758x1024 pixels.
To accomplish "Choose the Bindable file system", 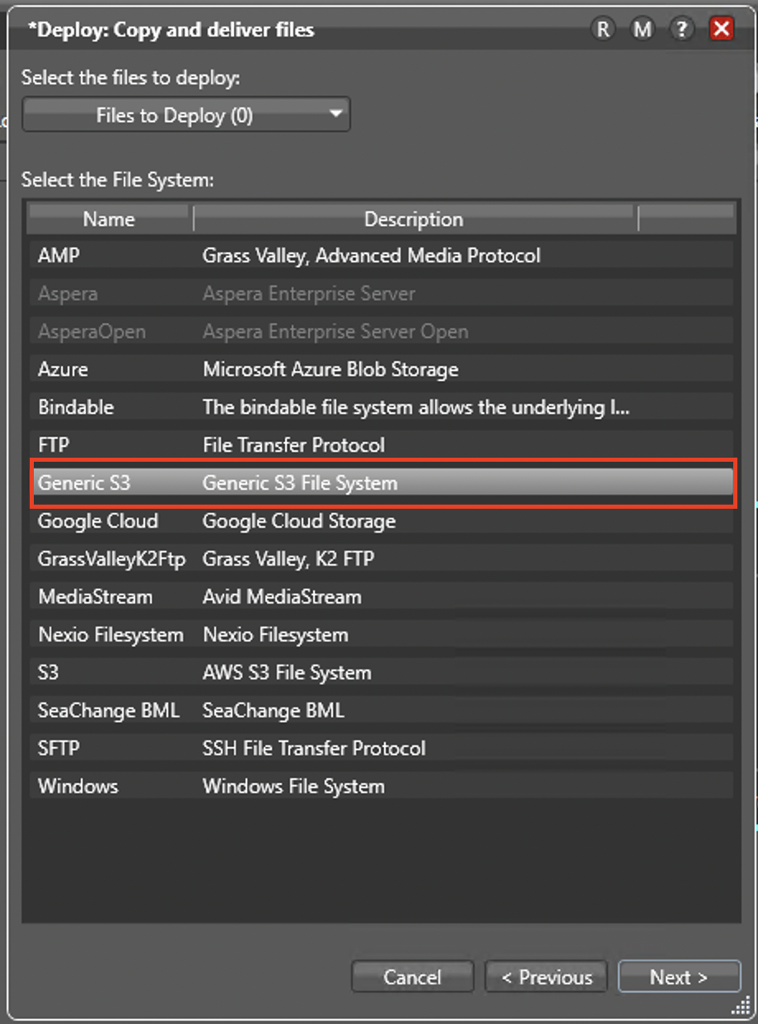I will [381, 407].
